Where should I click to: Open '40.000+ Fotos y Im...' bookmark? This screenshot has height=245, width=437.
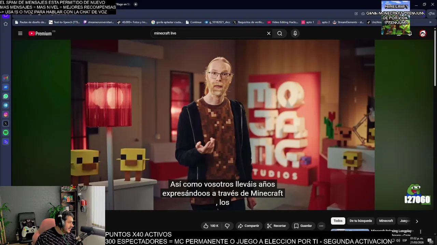132,22
